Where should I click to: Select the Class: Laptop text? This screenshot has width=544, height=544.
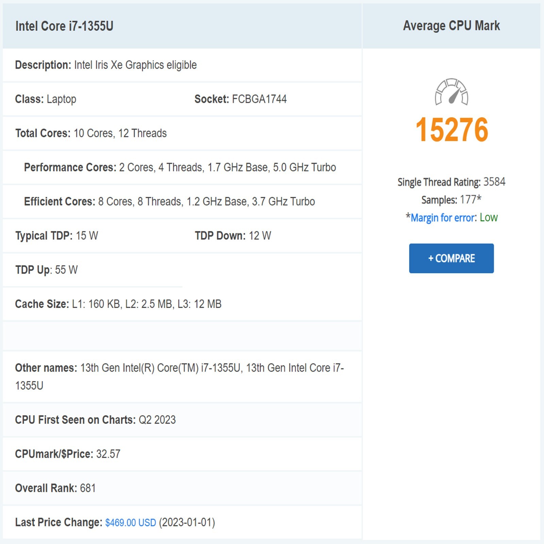[46, 99]
